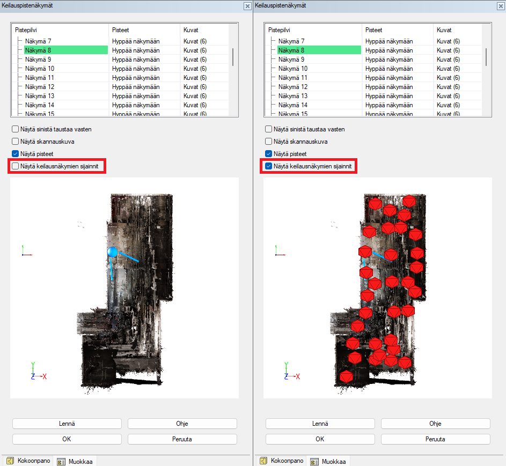506x466 pixels.
Task: Click 'Hyppää näkymään' for Näkymä 12, right panel
Action: tap(389, 87)
